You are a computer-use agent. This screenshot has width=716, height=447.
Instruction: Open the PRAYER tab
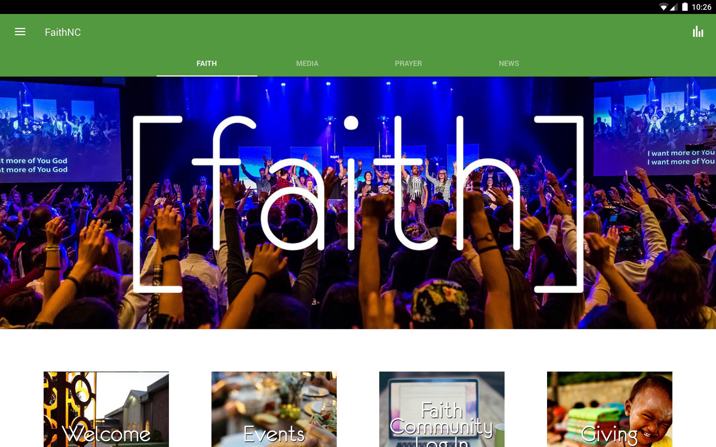tap(408, 64)
